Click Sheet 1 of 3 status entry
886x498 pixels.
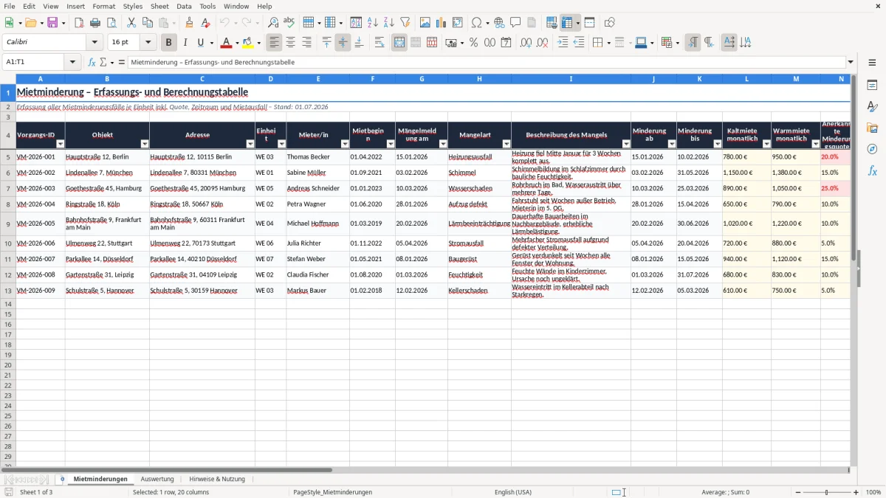point(36,492)
